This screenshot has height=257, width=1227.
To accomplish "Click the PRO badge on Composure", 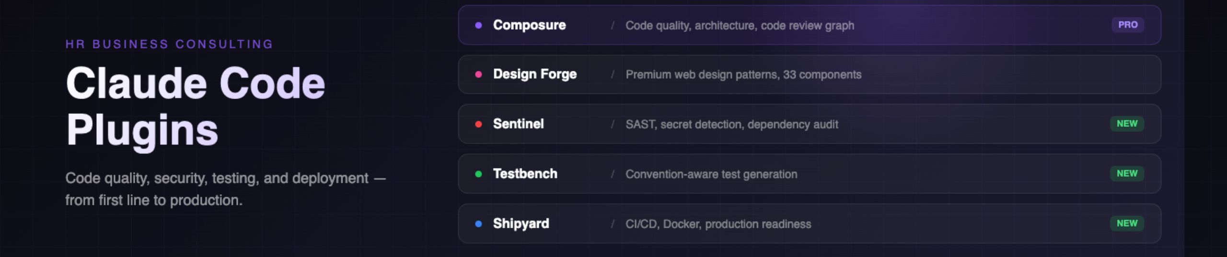I will 1127,25.
